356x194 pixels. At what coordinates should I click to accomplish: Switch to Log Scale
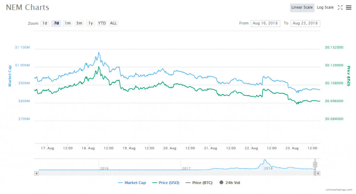pos(325,8)
